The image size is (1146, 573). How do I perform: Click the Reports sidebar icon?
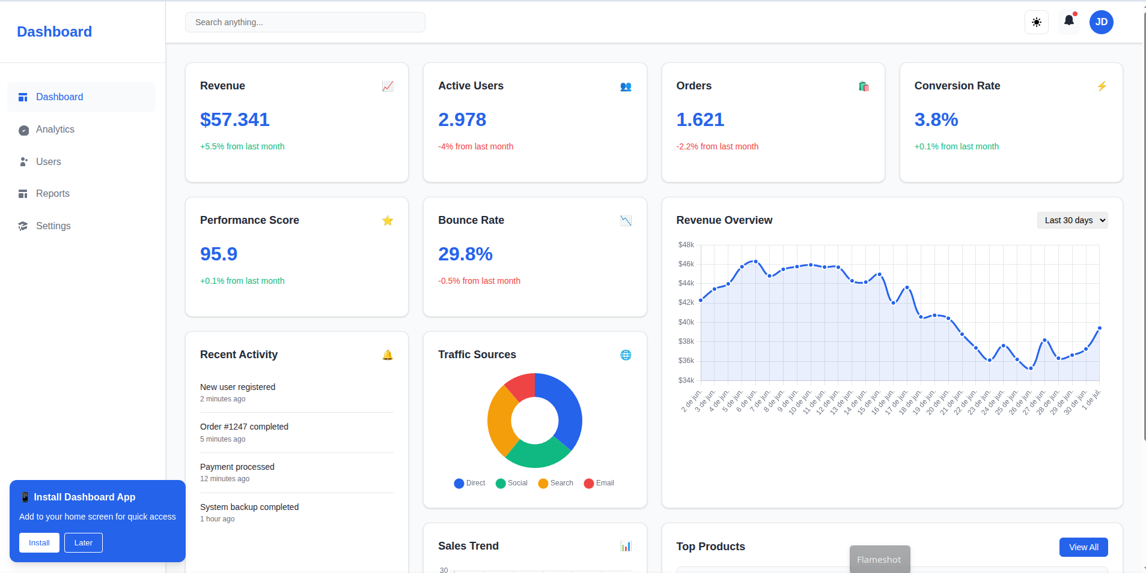tap(23, 194)
